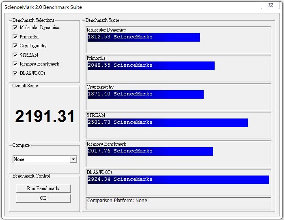Toggle the Memory Benchmark checkbox

point(15,64)
